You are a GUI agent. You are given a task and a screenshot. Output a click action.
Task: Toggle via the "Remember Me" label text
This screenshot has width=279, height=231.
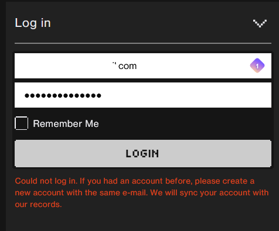[x=66, y=123]
